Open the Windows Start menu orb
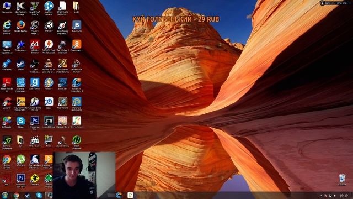The image size is (353, 199). pyautogui.click(x=5, y=195)
